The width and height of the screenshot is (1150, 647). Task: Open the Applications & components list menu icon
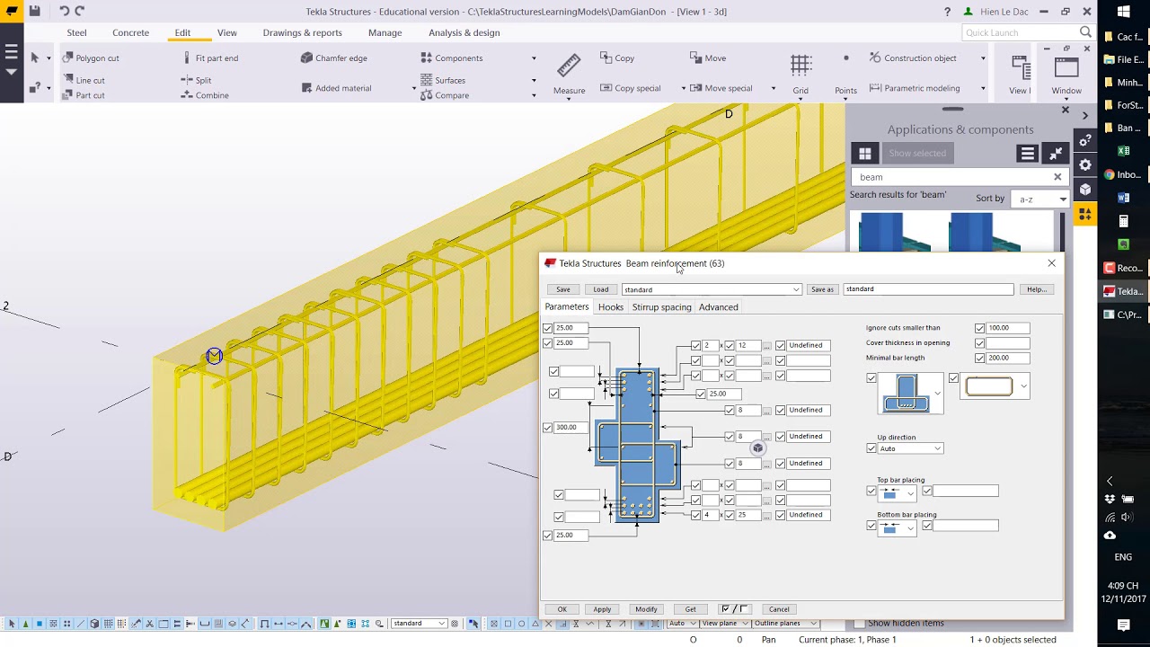[x=1027, y=154]
